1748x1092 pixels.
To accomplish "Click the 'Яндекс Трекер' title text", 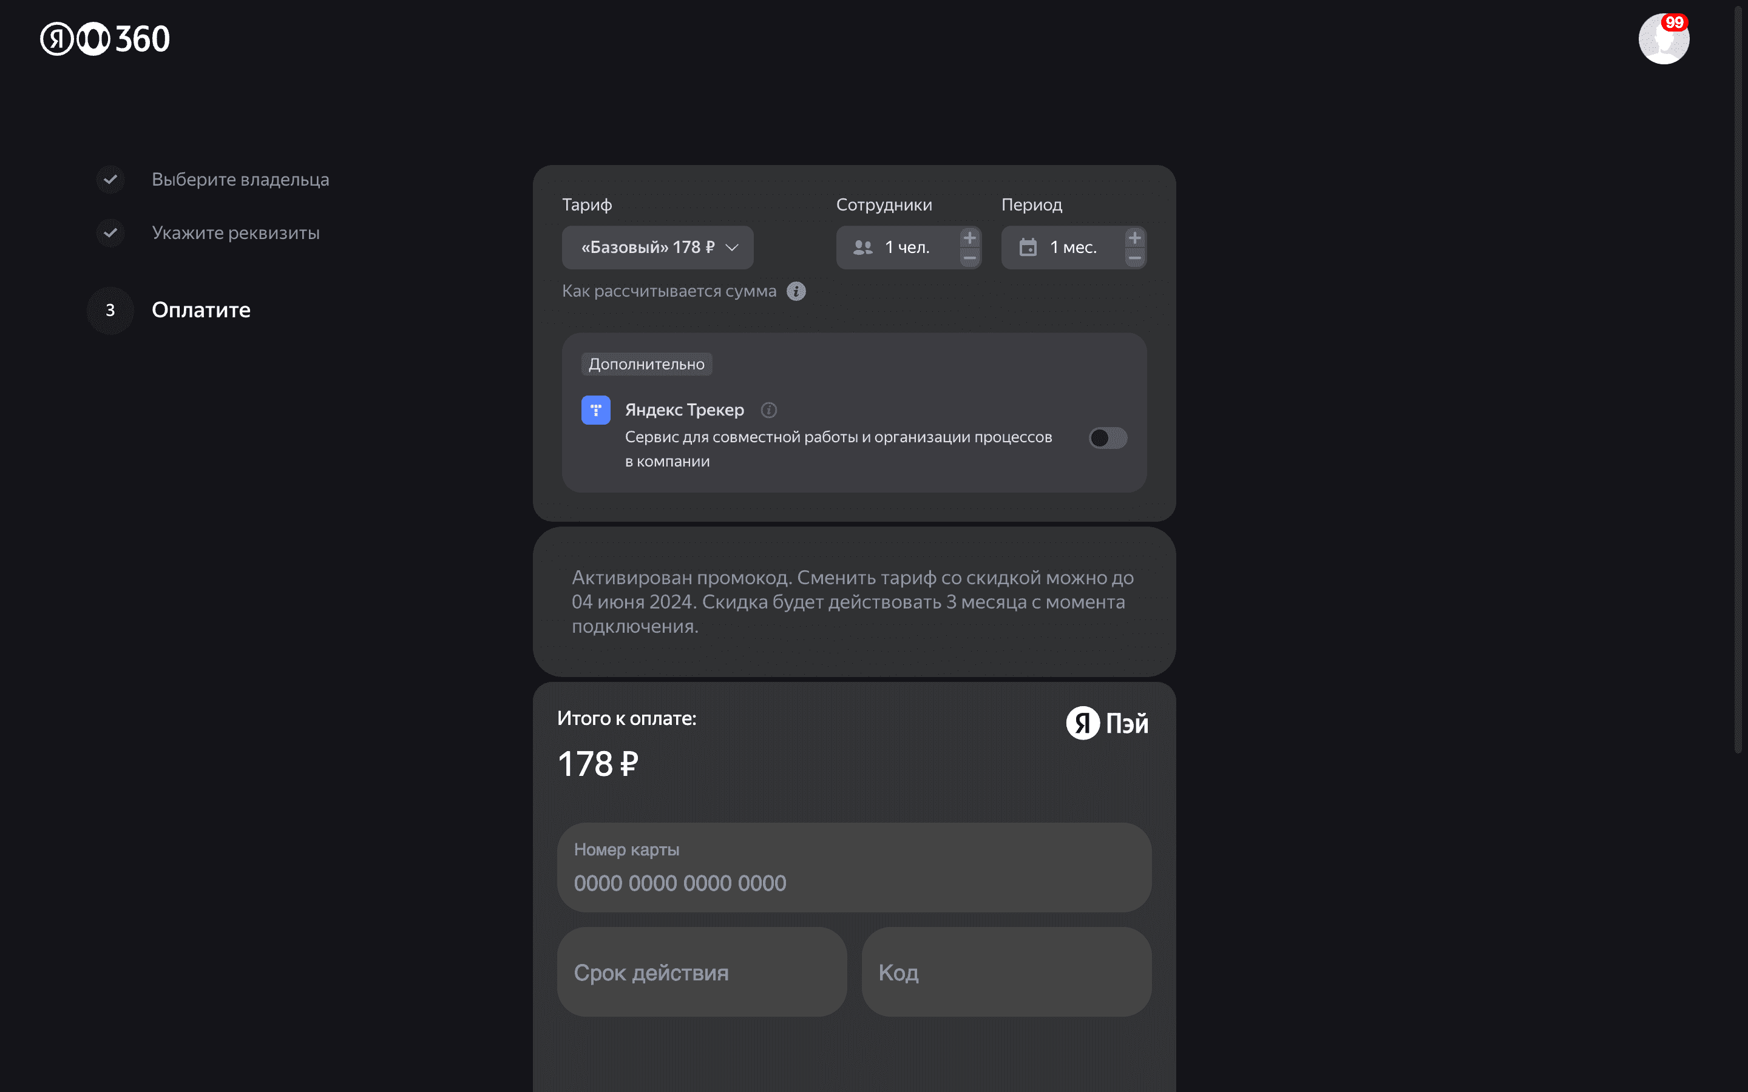I will point(684,410).
